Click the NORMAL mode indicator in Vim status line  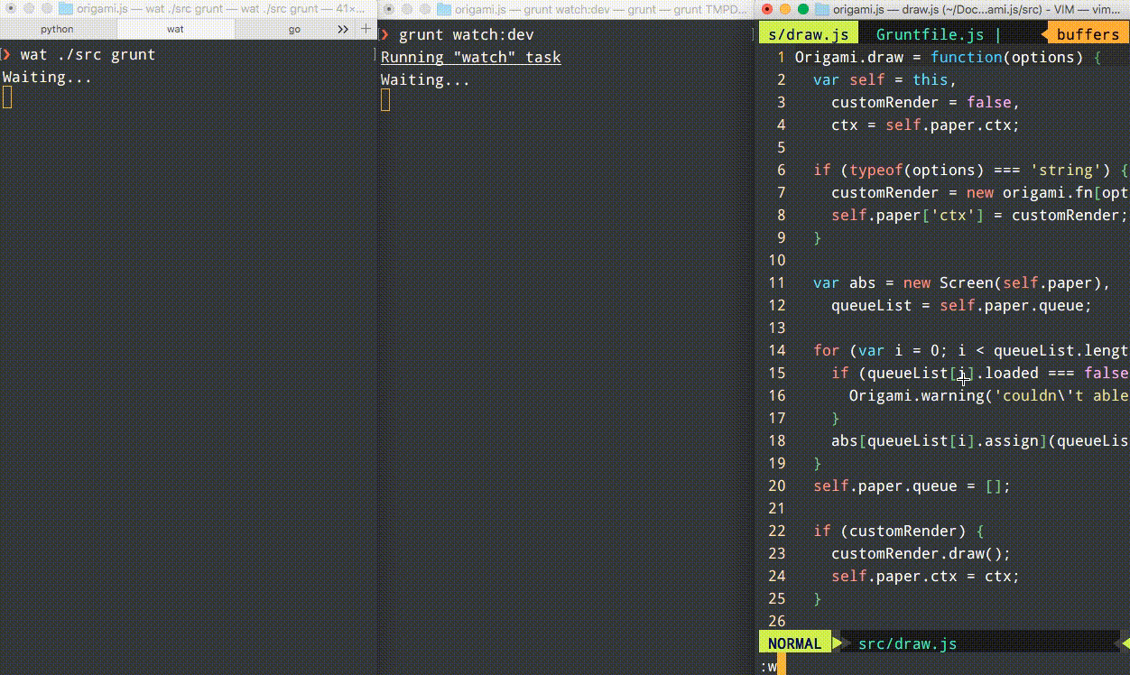coord(795,643)
